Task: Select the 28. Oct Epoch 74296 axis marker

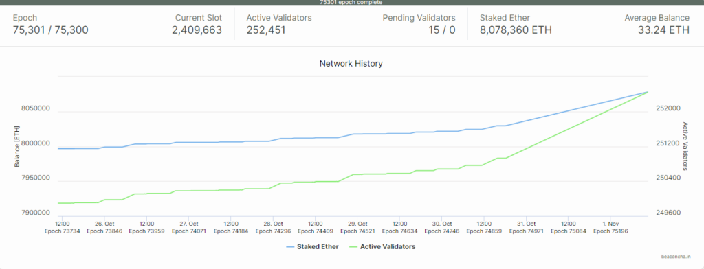Action: (x=273, y=227)
